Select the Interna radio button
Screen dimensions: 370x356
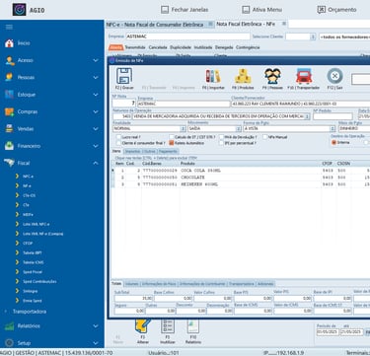pos(333,143)
